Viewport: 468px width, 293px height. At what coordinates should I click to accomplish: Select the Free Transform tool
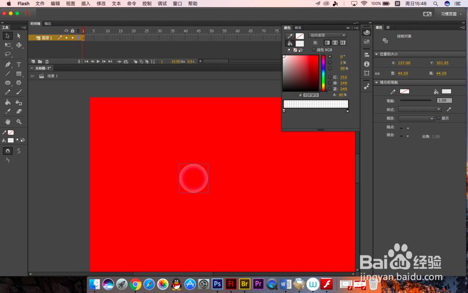coord(8,45)
